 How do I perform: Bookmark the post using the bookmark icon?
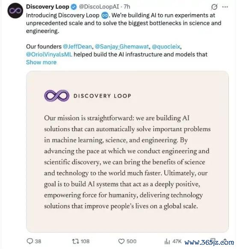pyautogui.click(x=213, y=241)
